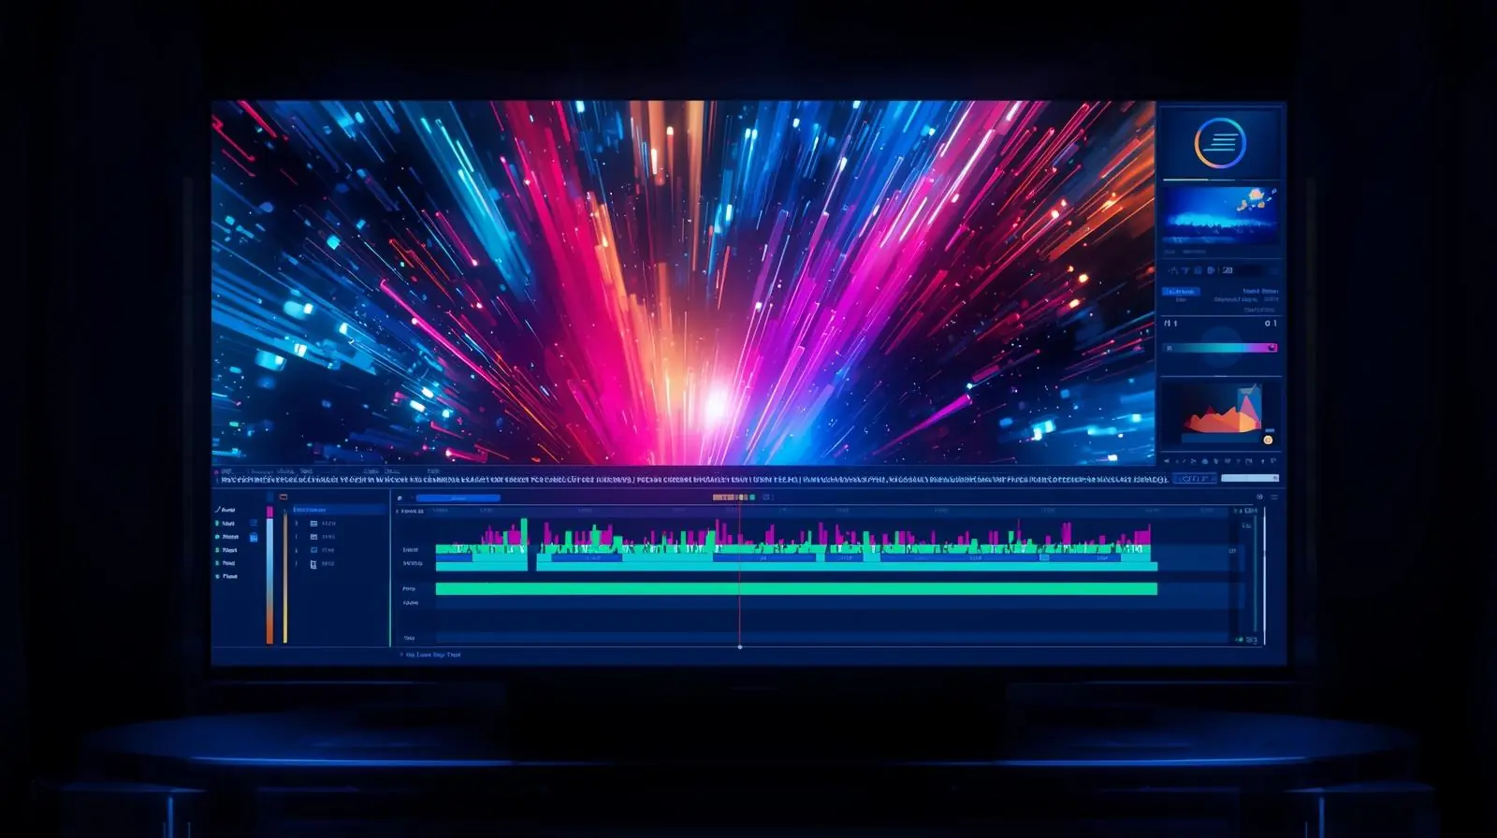Open the blue preview thumbnail in the right panel
Image resolution: width=1497 pixels, height=838 pixels.
pos(1220,215)
